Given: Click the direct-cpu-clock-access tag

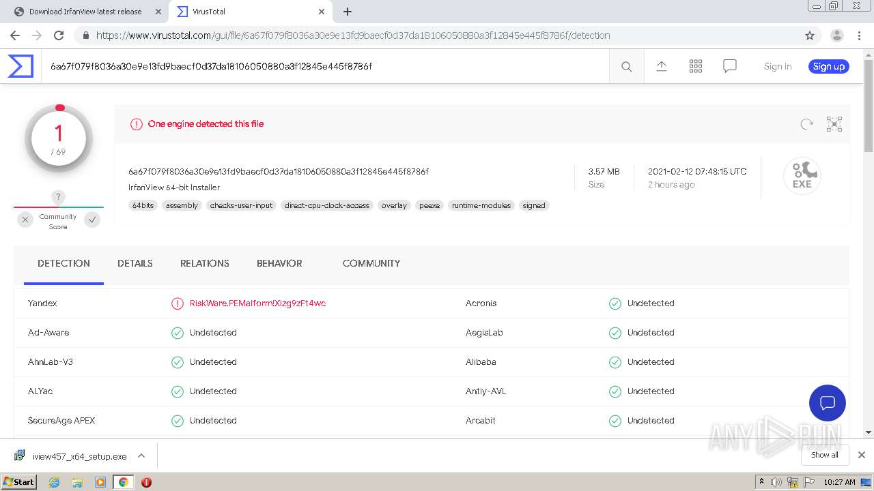Looking at the screenshot, I should pos(327,205).
